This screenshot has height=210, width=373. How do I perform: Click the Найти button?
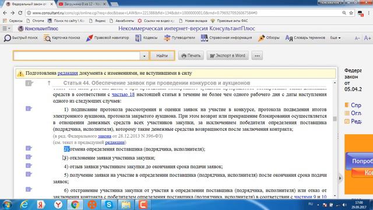coord(162,56)
